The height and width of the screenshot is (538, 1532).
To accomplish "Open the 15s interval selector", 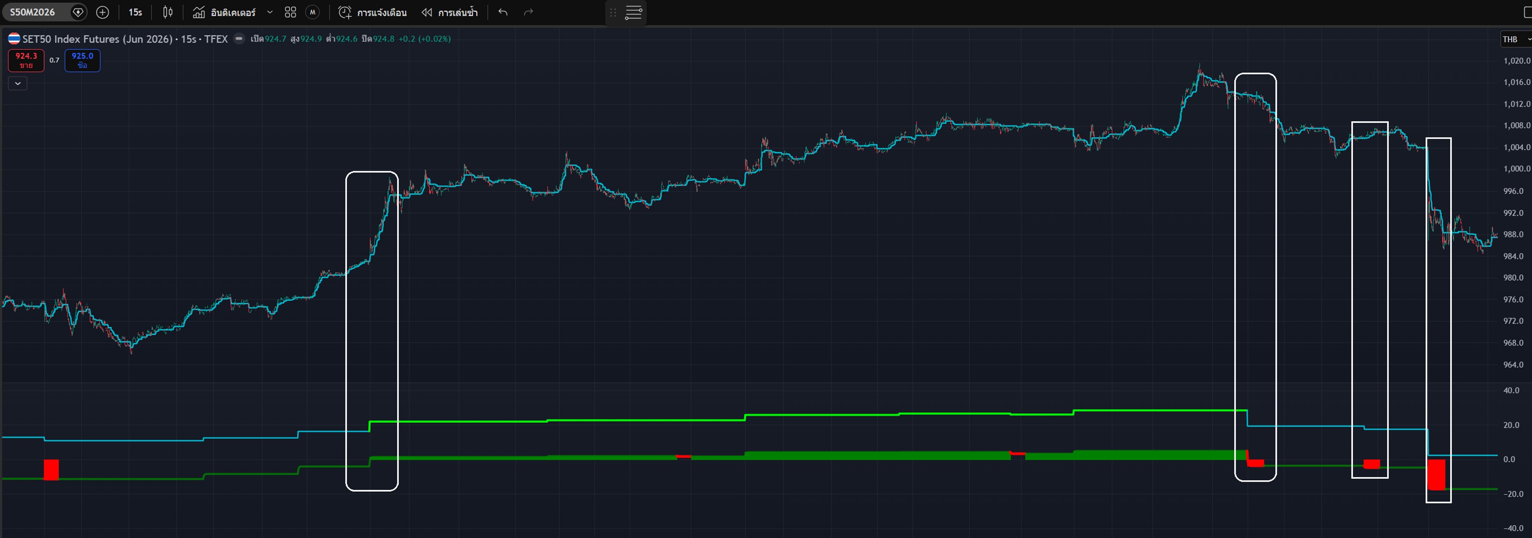I will (x=135, y=12).
